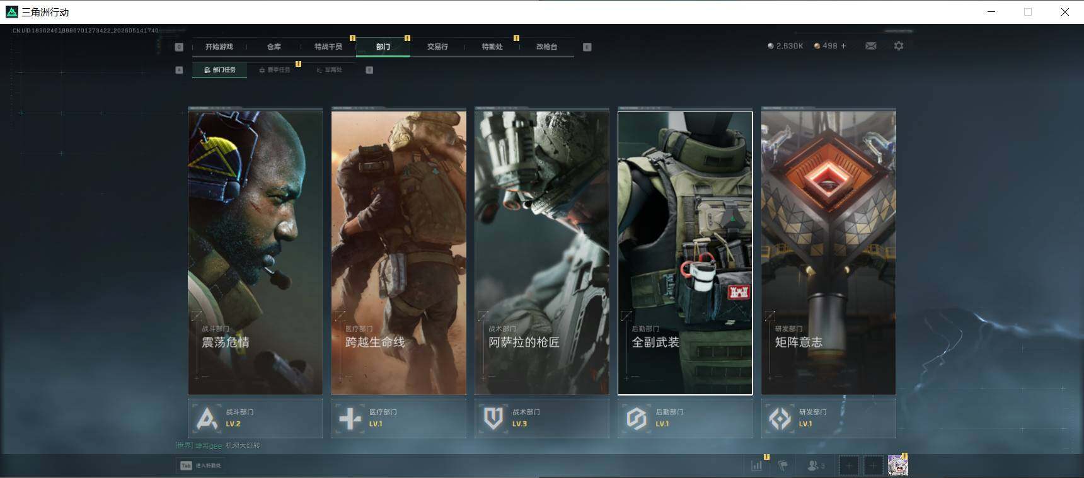Screen dimensions: 1084x478
Task: Click the second empty squad slot plus
Action: (x=873, y=465)
